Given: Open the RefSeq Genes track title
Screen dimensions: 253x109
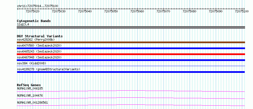Looking at the screenshot, I should point(29,85).
